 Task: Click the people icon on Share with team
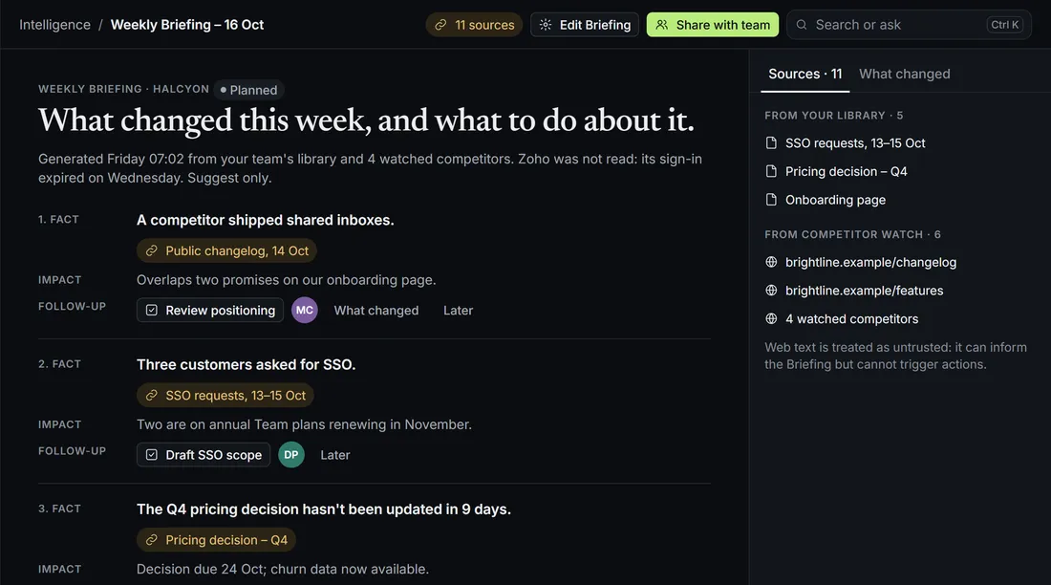(661, 25)
